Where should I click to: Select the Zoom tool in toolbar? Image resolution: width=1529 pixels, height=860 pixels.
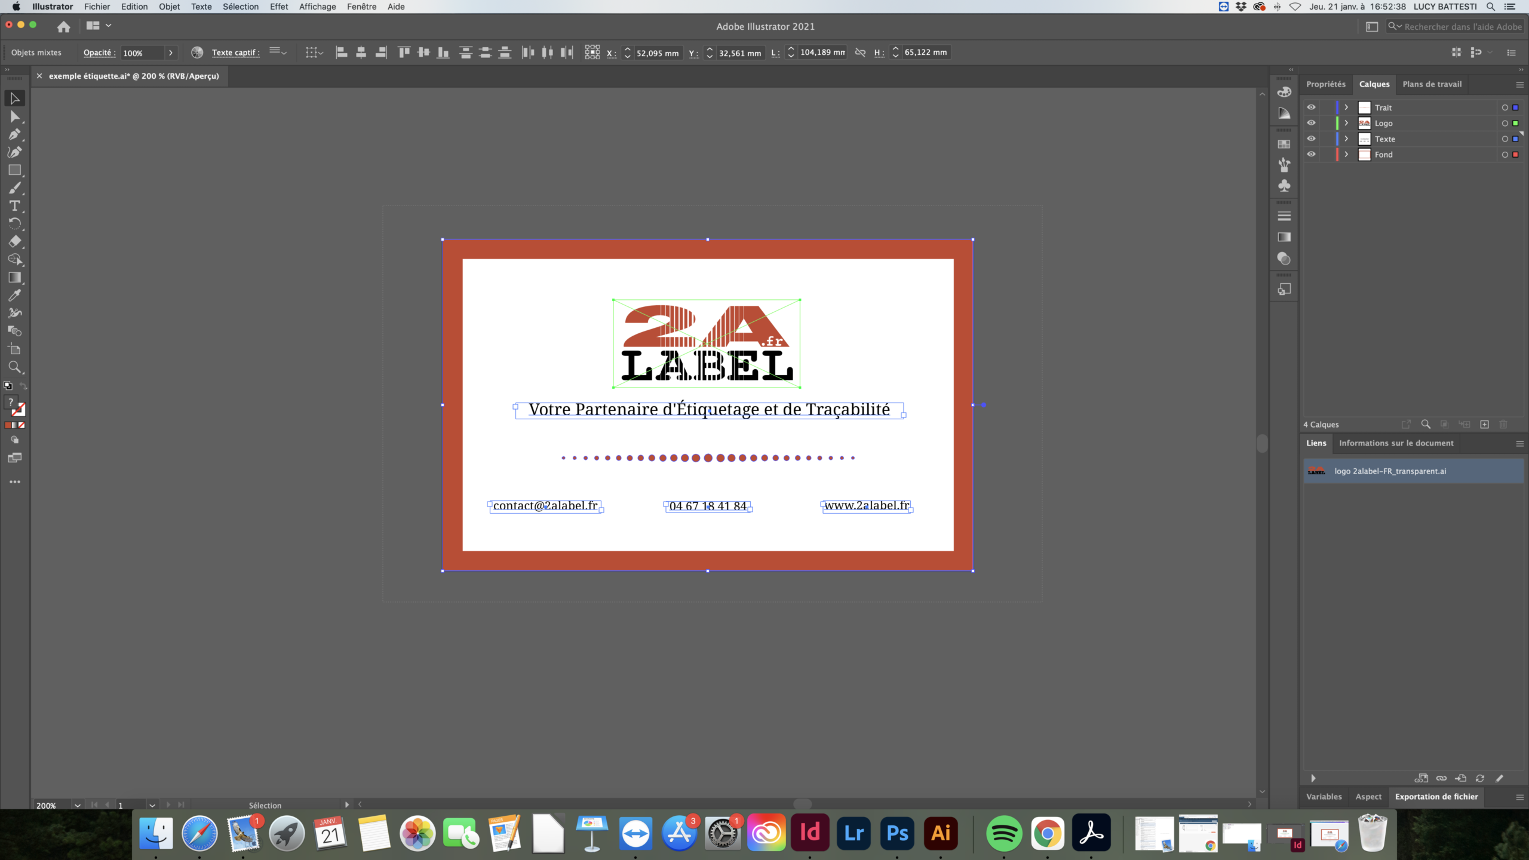point(15,367)
